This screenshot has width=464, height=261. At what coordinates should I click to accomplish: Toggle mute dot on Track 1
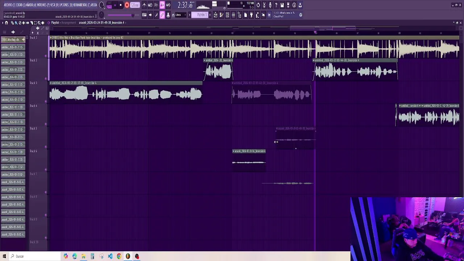pyautogui.click(x=46, y=56)
